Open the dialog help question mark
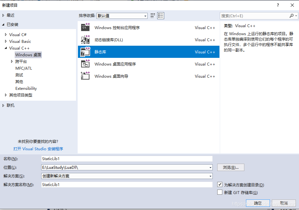Viewport: 299px width, 210px height. pyautogui.click(x=278, y=5)
